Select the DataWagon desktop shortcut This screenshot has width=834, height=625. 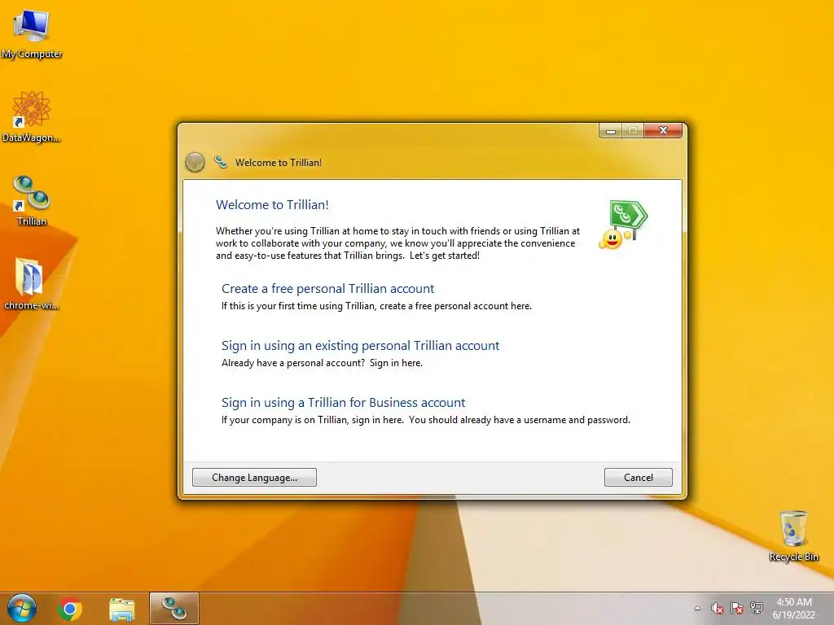[x=32, y=117]
